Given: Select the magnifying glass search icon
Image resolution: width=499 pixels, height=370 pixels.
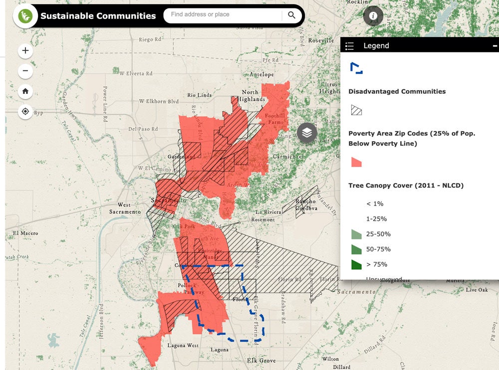Looking at the screenshot, I should click(291, 15).
